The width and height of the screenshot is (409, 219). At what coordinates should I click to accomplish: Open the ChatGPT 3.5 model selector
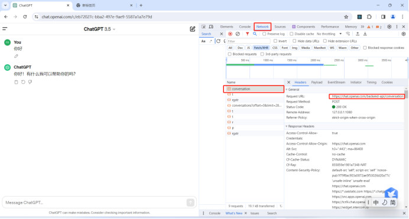pyautogui.click(x=99, y=29)
